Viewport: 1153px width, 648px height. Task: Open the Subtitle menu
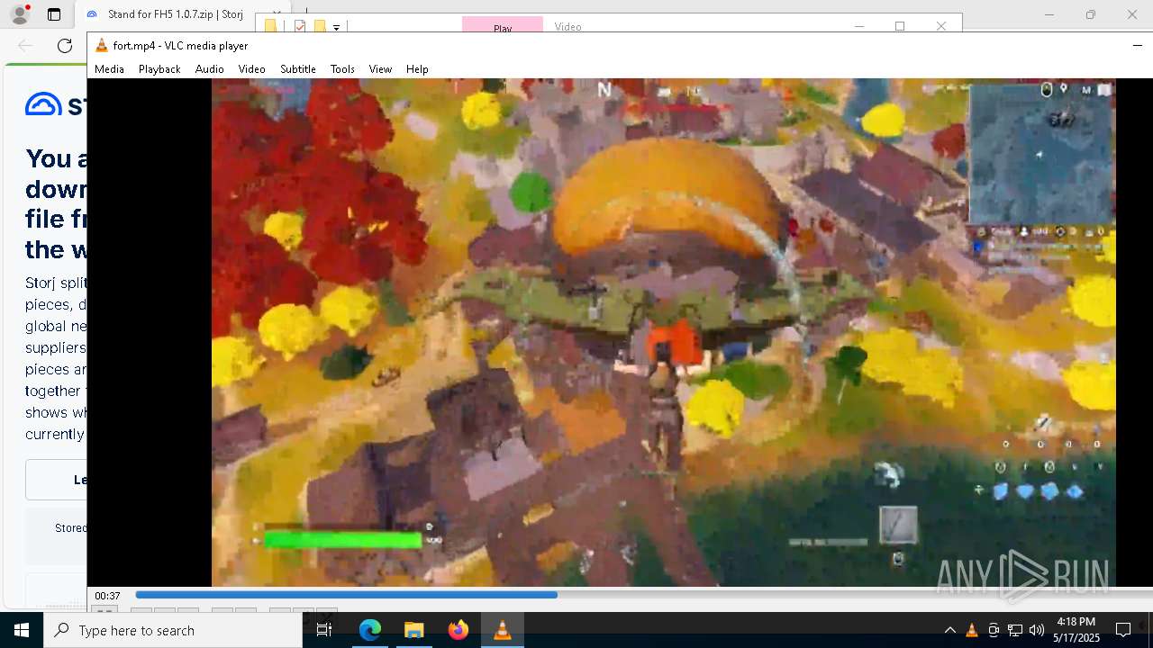297,69
